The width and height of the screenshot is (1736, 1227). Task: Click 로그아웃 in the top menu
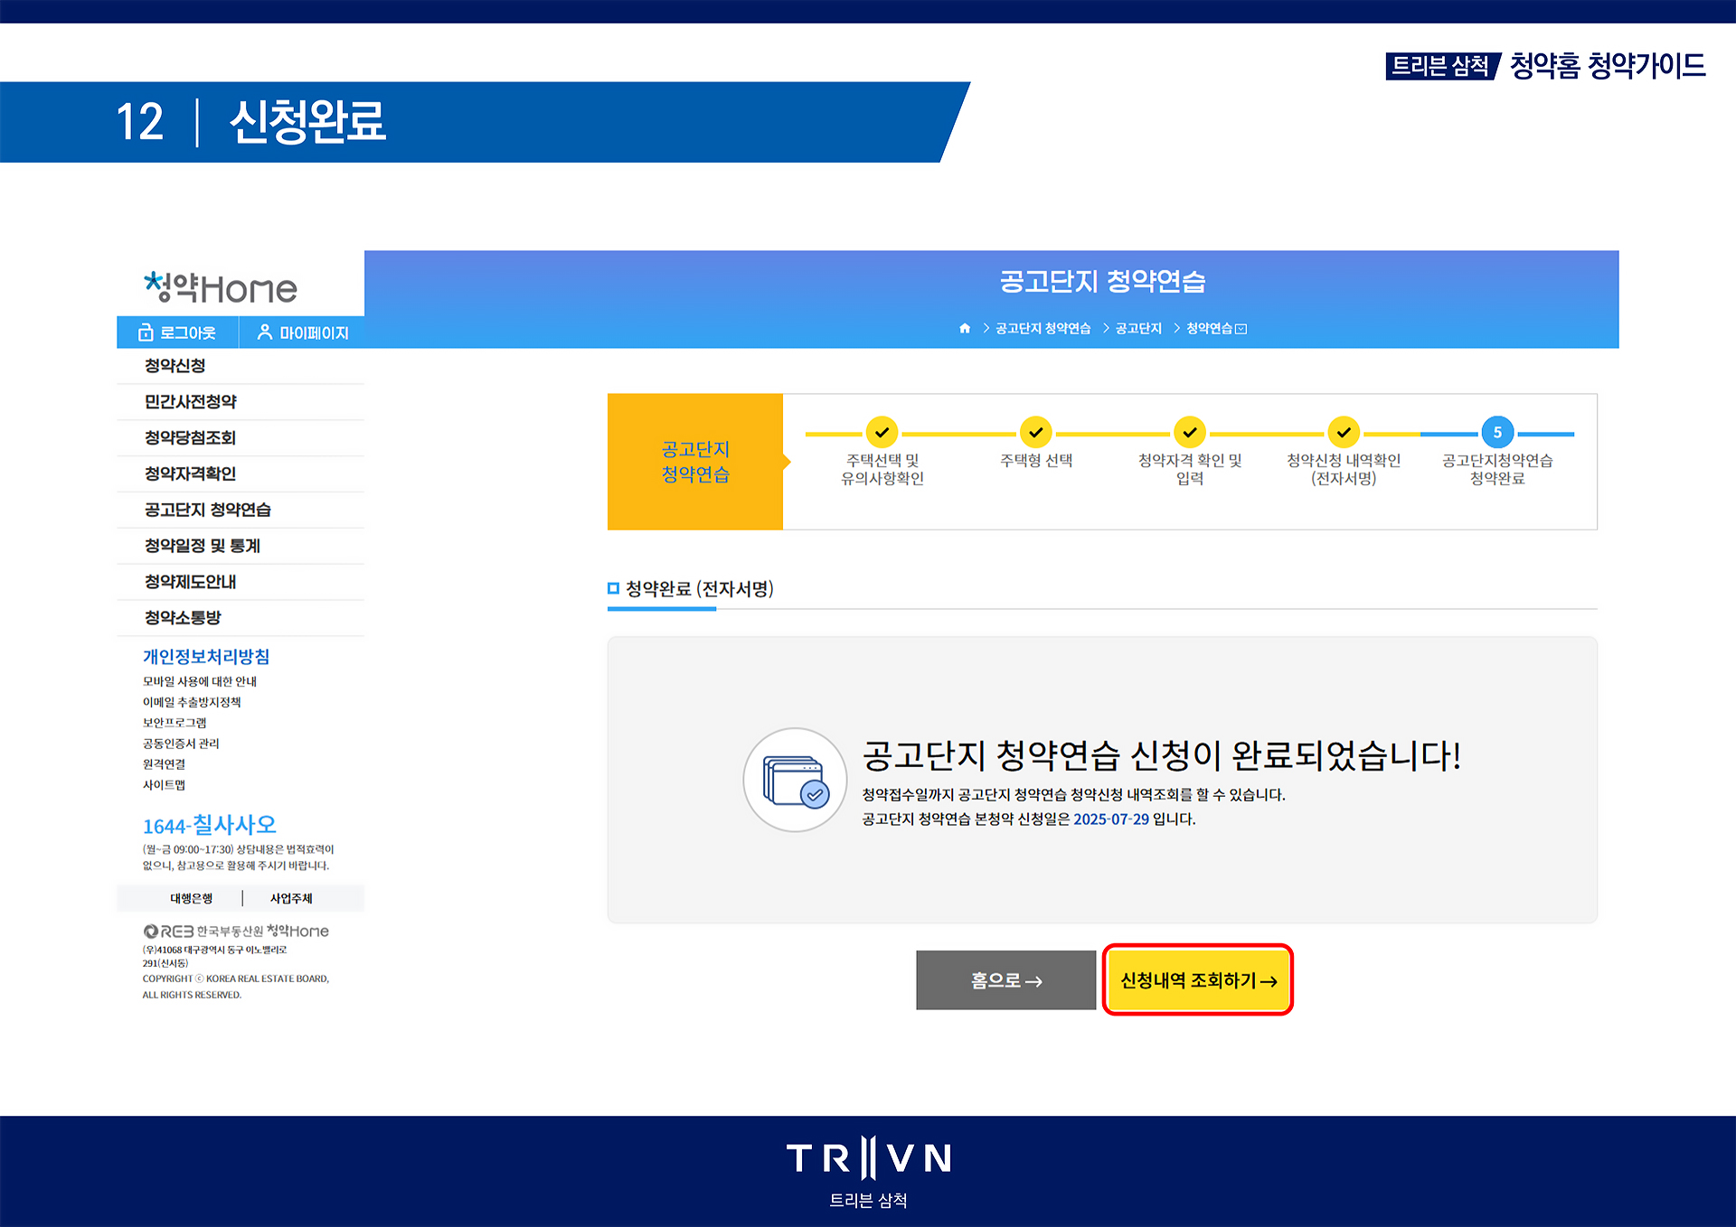point(178,333)
